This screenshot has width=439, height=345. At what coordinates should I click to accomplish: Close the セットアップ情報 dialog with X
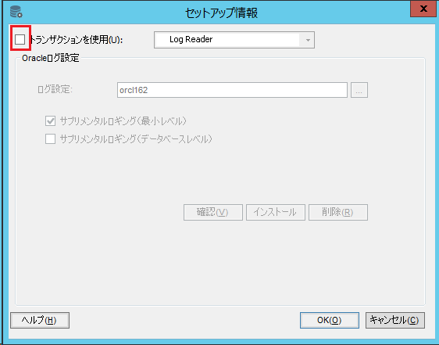[423, 9]
